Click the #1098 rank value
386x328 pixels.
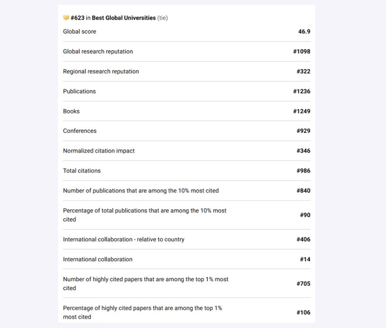[x=302, y=51]
